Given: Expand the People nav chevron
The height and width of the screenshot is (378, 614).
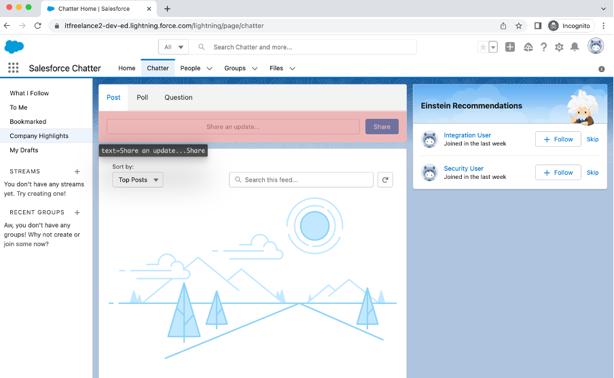Looking at the screenshot, I should 209,68.
